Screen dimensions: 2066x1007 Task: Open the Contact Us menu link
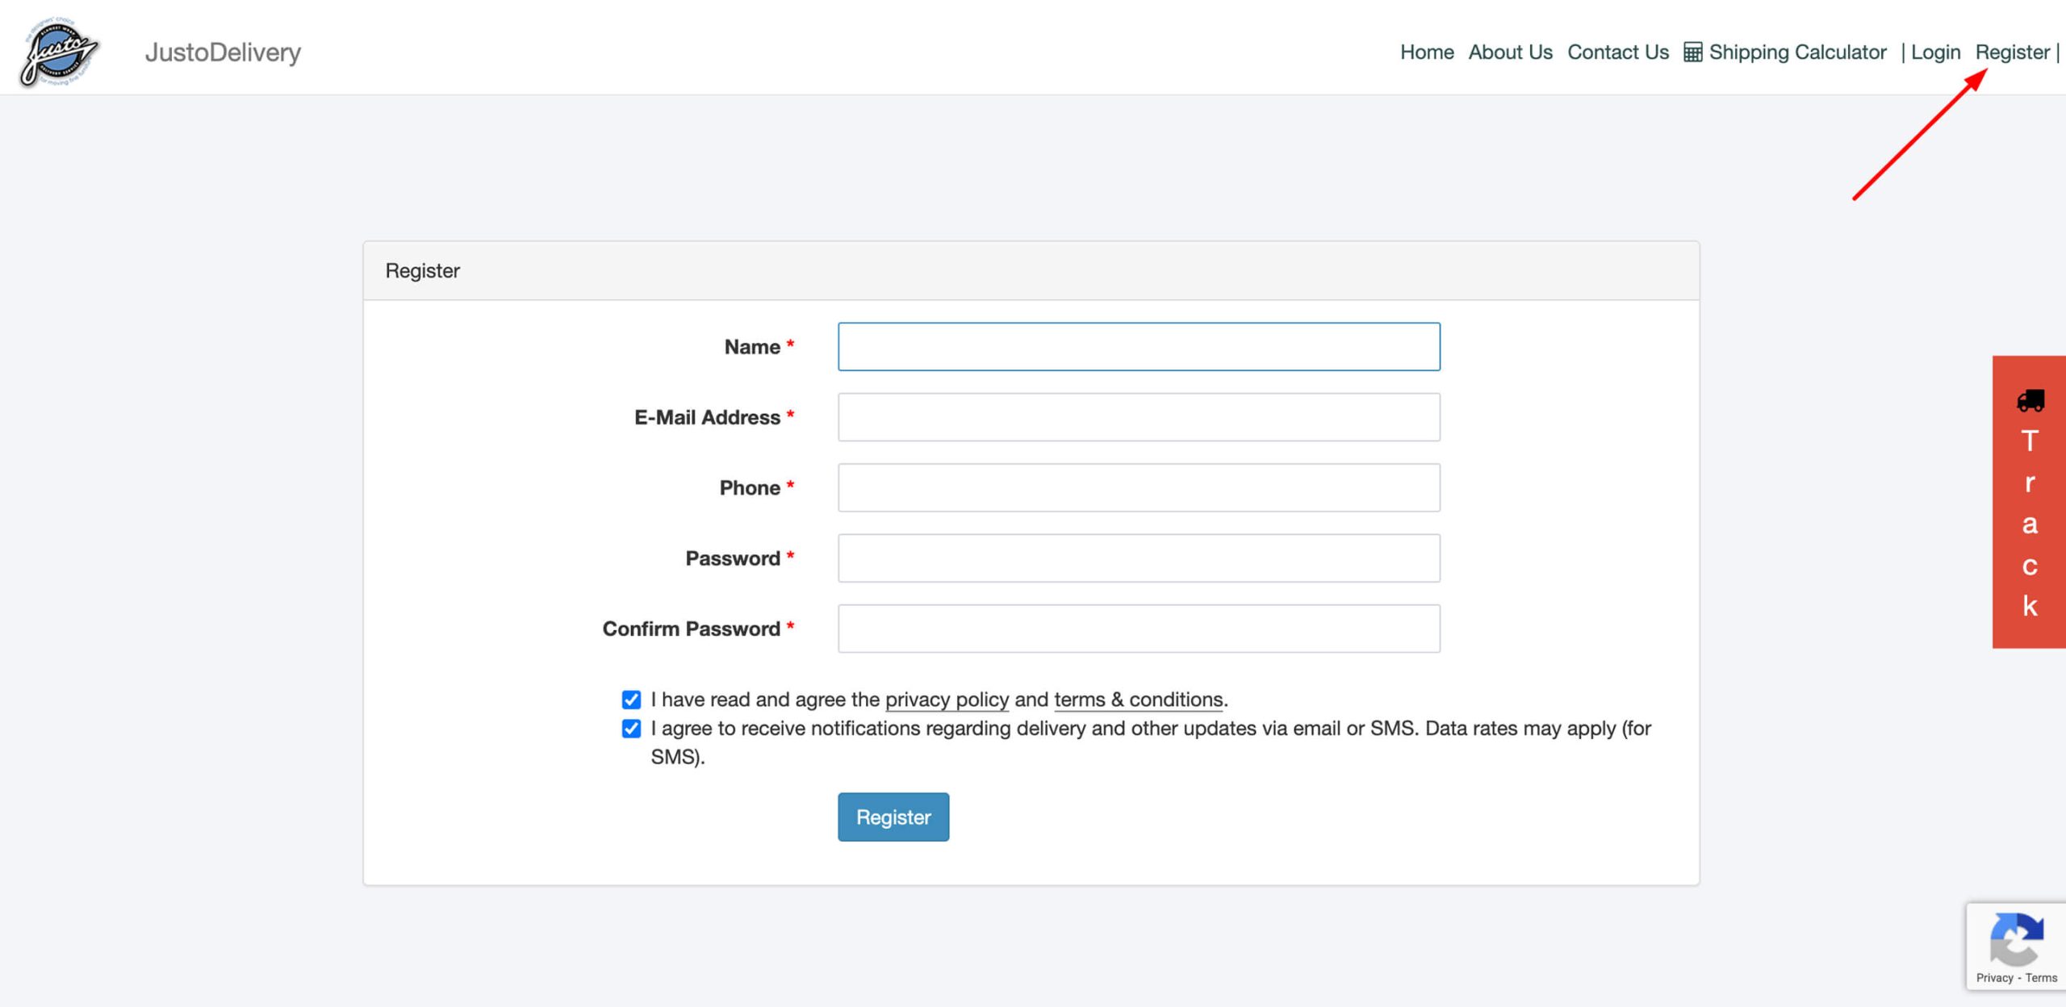(x=1617, y=52)
